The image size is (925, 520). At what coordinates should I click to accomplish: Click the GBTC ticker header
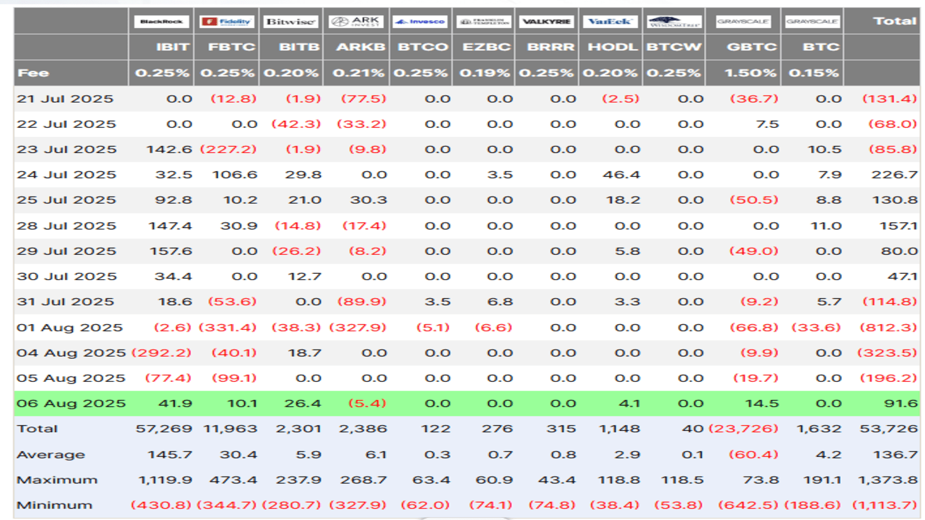(752, 47)
